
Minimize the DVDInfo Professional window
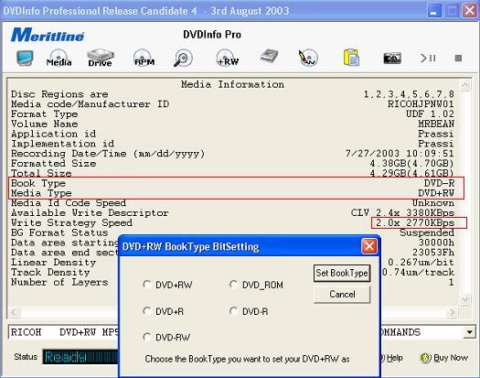pyautogui.click(x=433, y=11)
